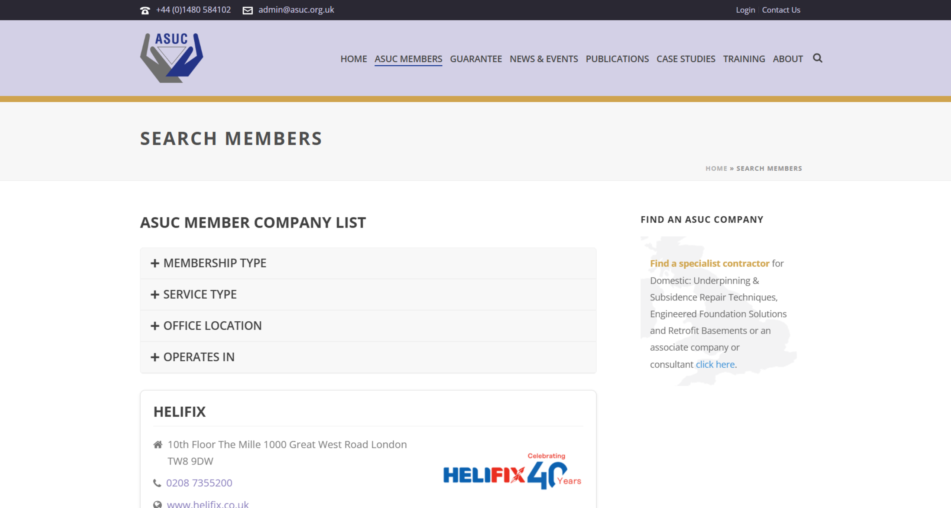Click the Login link

click(x=745, y=10)
